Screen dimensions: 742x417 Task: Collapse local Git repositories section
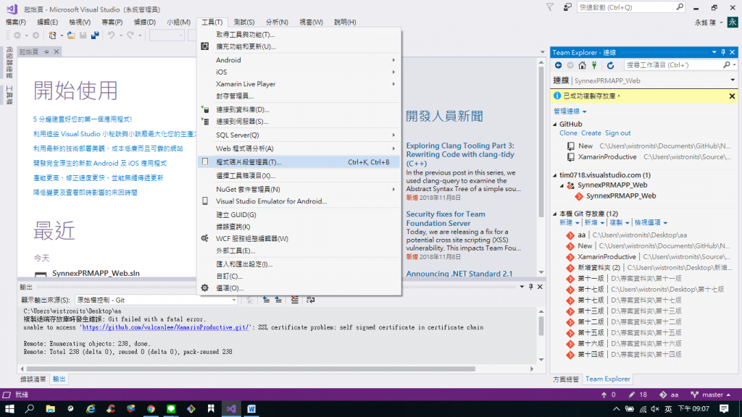(x=556, y=214)
